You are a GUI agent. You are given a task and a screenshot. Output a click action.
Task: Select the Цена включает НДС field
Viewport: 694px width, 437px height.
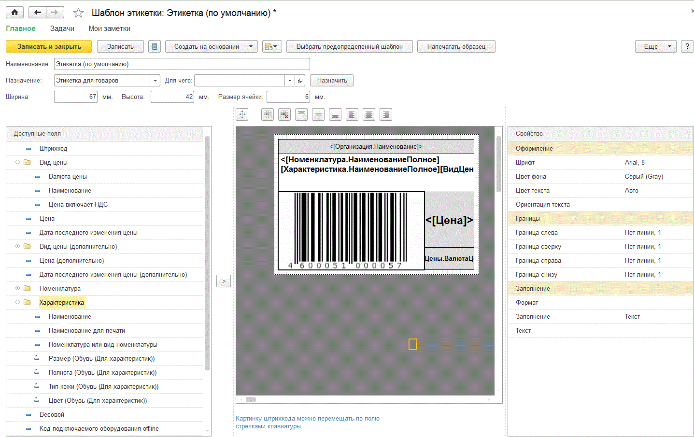[78, 204]
